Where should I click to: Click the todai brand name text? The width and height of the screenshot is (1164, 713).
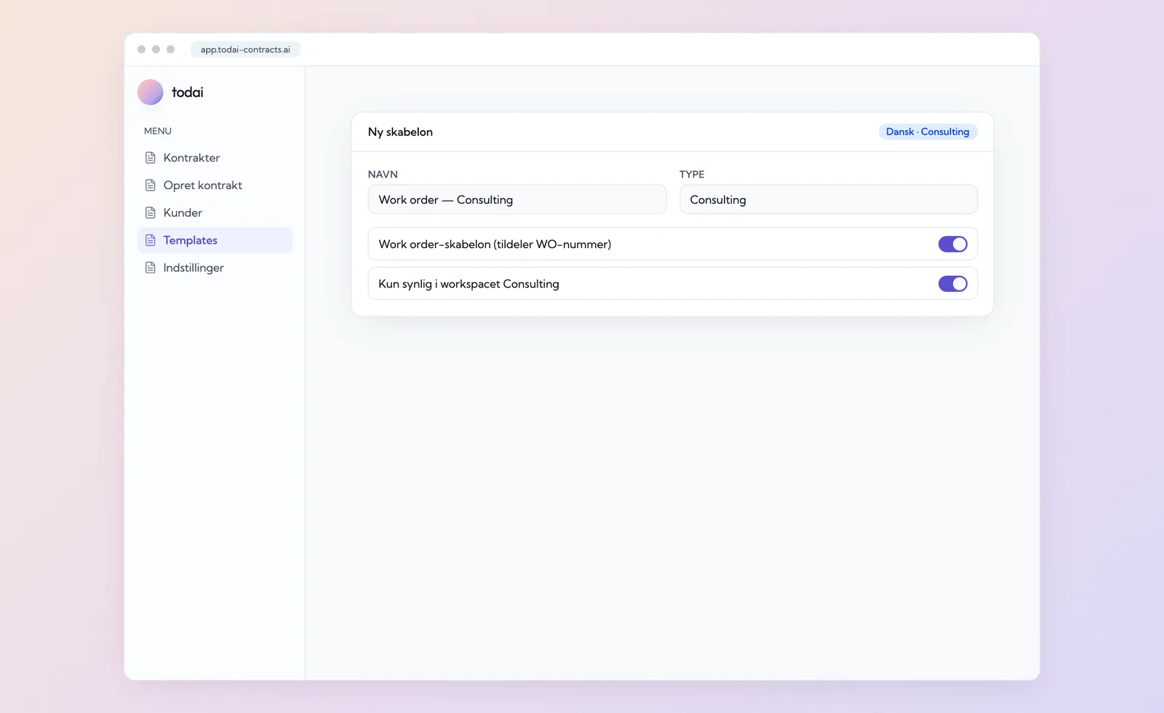(187, 92)
